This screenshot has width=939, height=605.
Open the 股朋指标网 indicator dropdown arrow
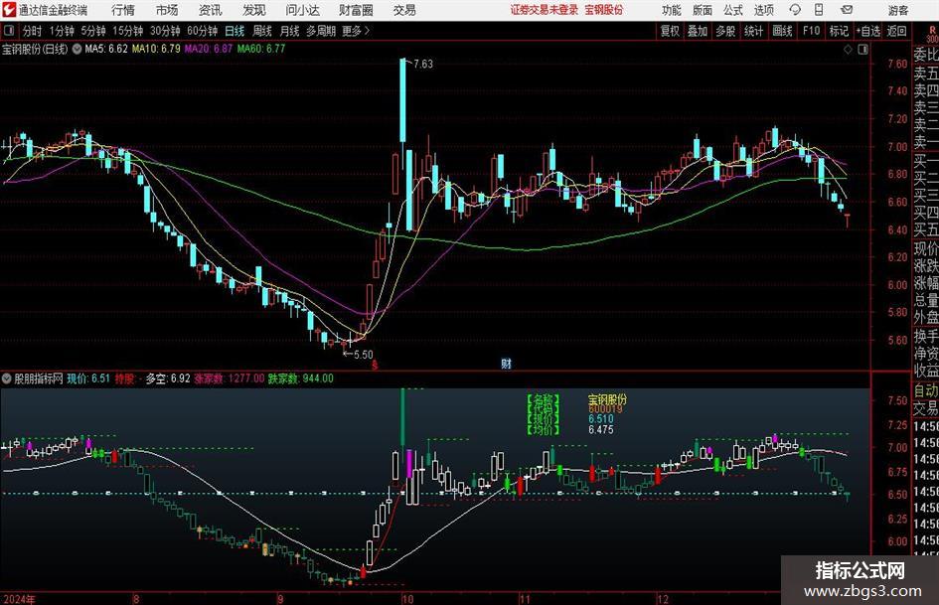pos(7,378)
